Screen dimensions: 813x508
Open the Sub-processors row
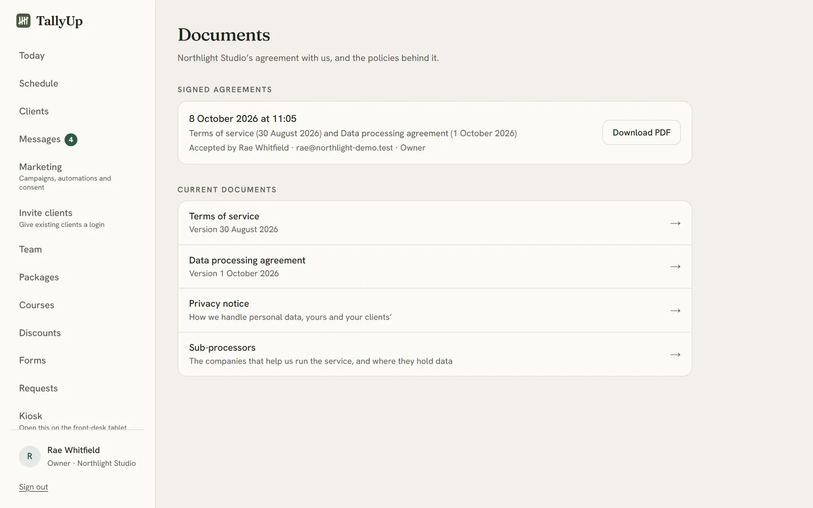435,355
